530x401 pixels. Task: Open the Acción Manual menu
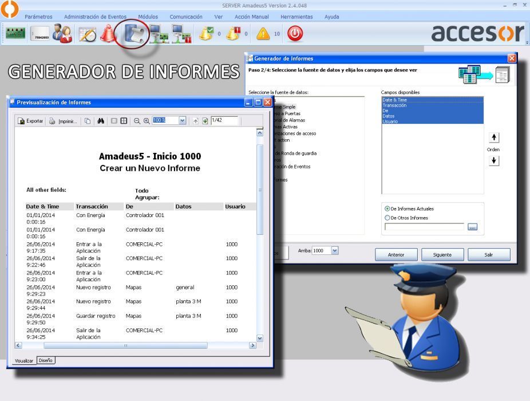pyautogui.click(x=252, y=17)
